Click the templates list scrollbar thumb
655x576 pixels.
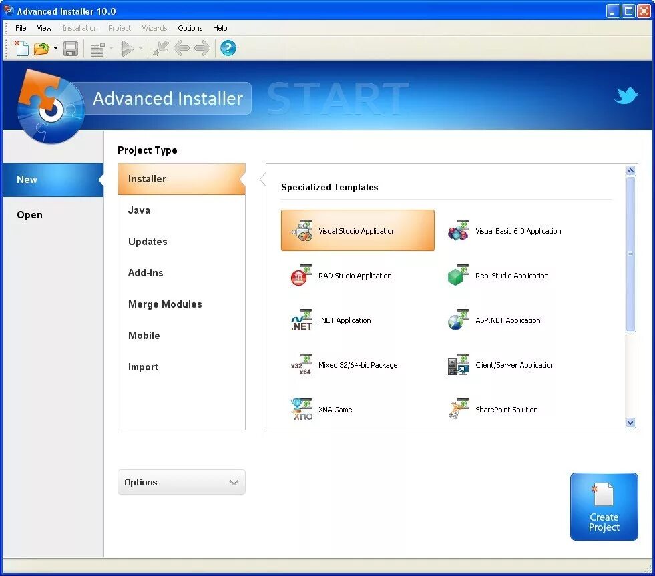click(631, 254)
